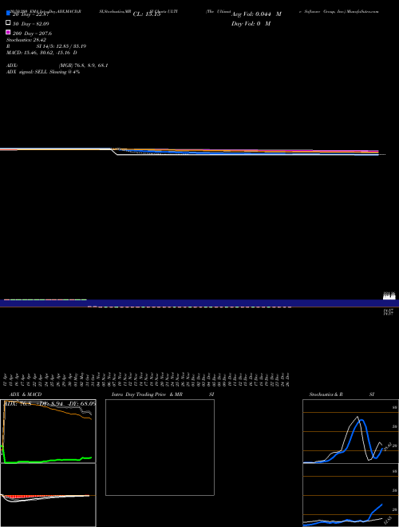Screen dimensions: 399x527
Task: Click the lower stochastics chart panel
Action: click(350, 495)
